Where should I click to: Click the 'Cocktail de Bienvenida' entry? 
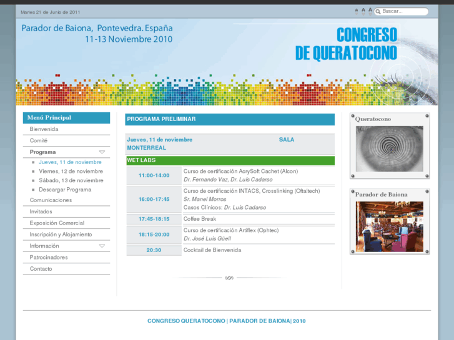212,250
